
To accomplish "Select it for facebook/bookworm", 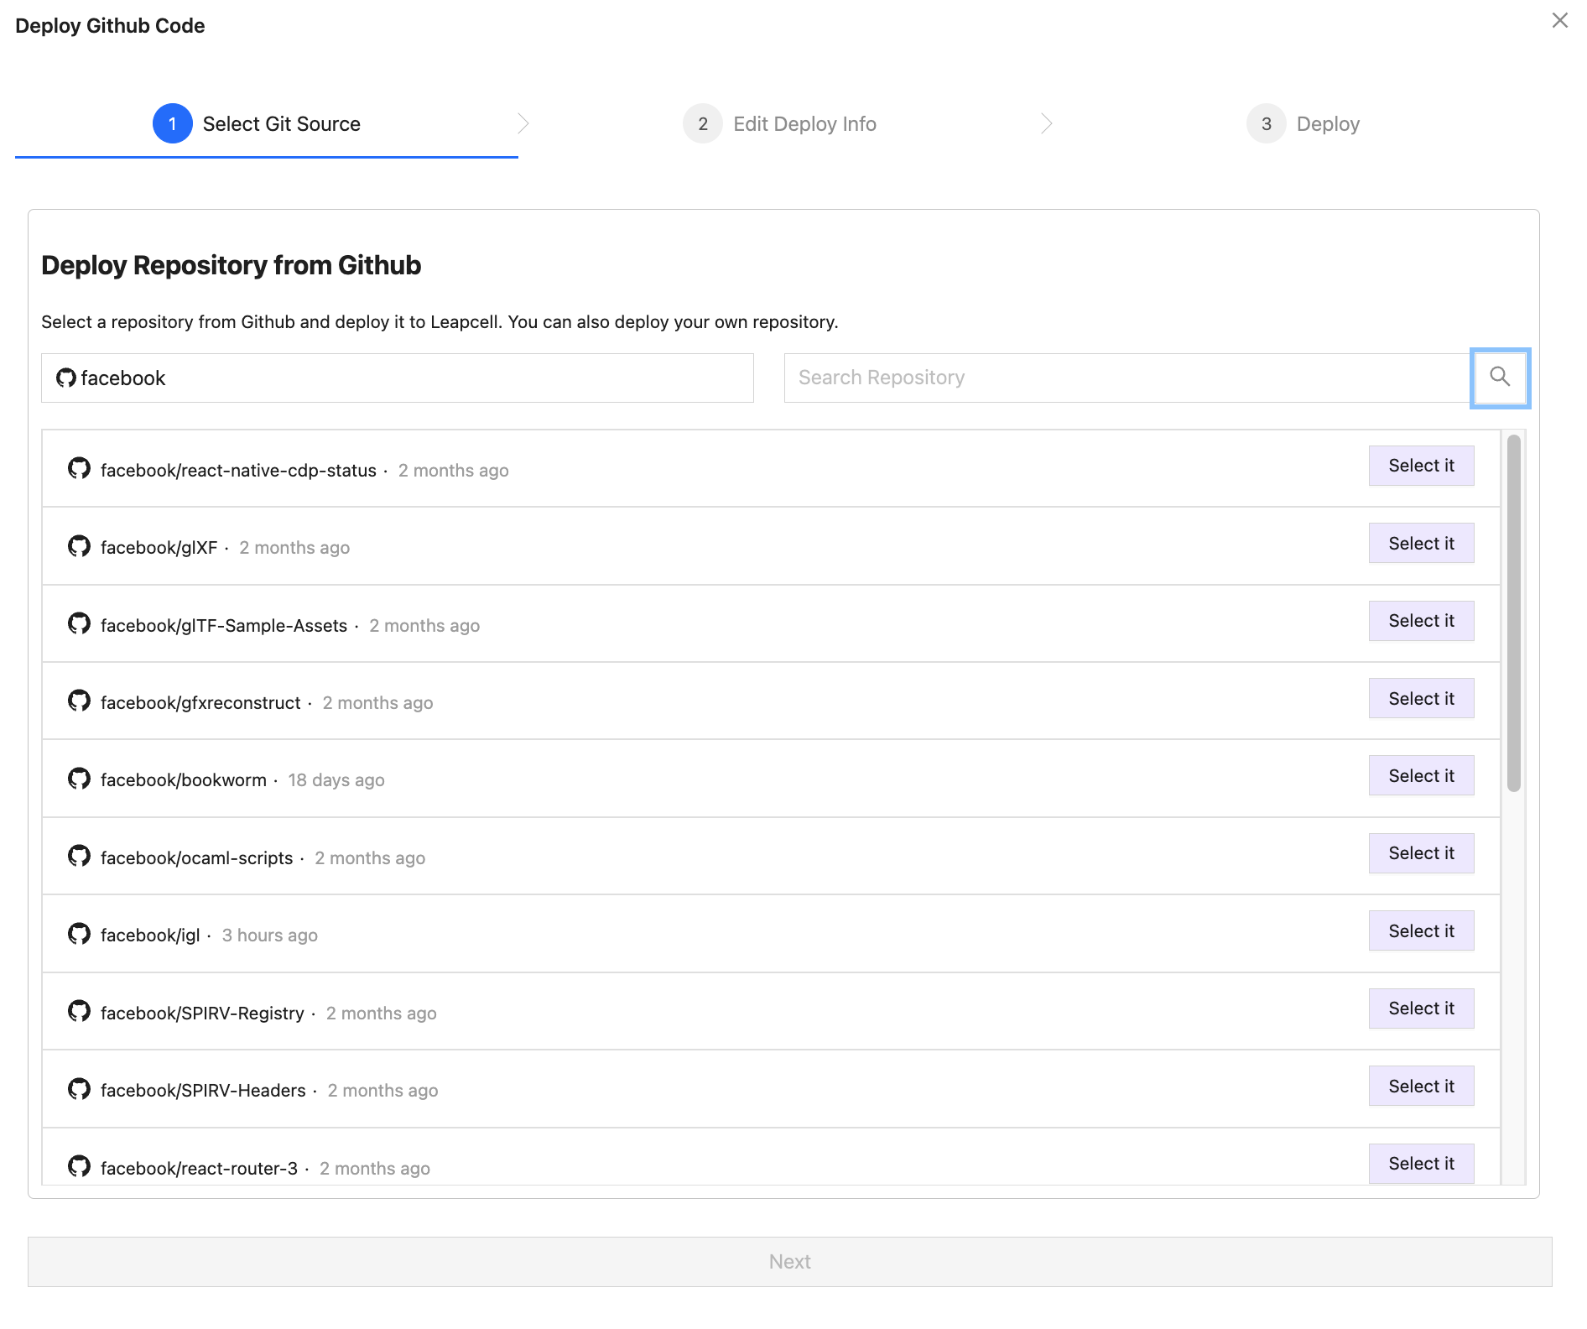I will click(1421, 776).
